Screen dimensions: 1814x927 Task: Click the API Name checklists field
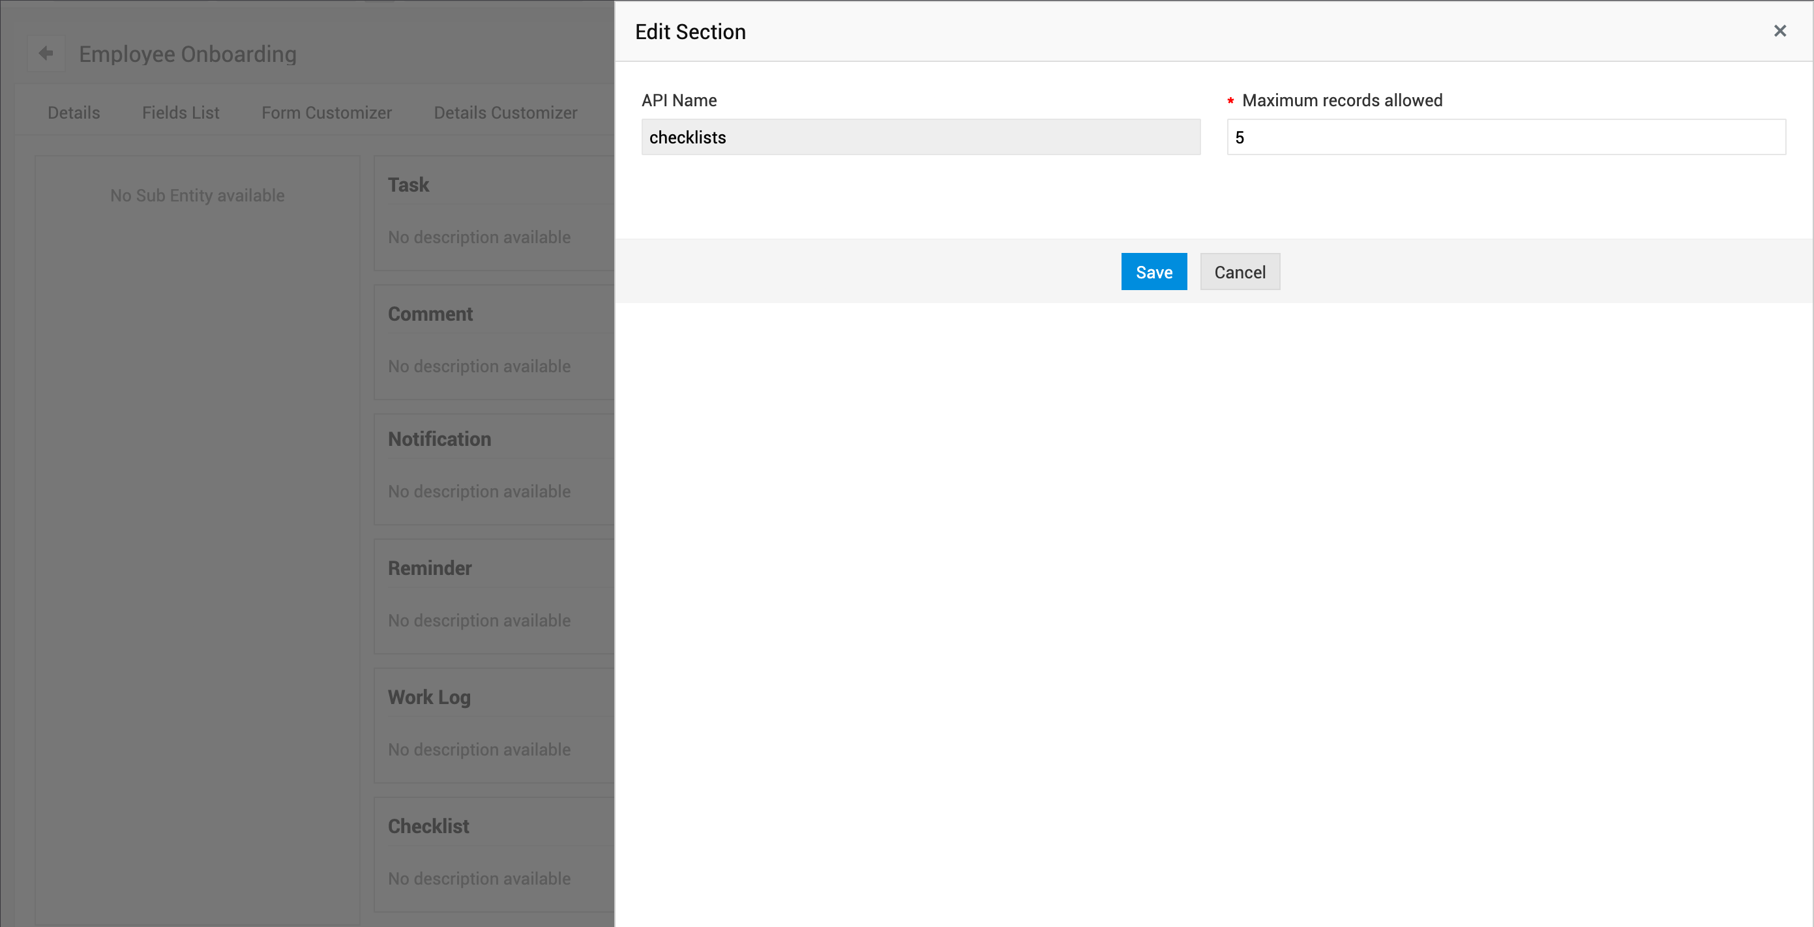coord(919,138)
